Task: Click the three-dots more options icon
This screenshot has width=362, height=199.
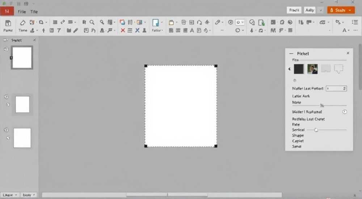Action: [x=355, y=30]
